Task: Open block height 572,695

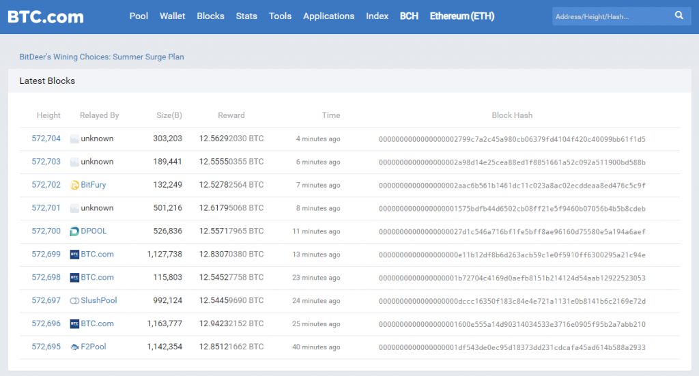Action: pos(46,347)
